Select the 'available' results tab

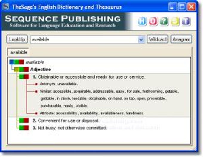(x=19, y=53)
